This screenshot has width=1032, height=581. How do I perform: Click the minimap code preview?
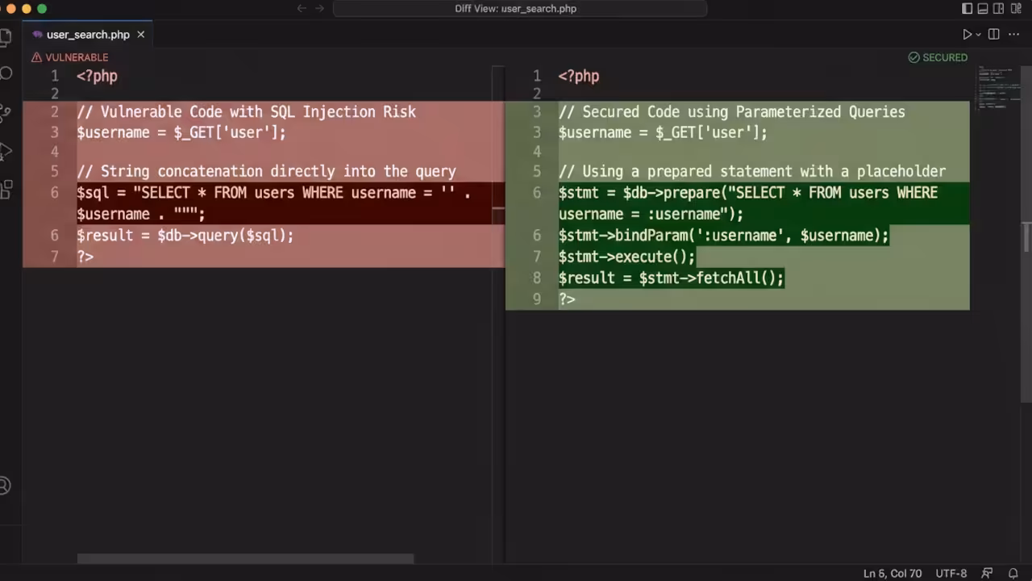click(x=997, y=89)
